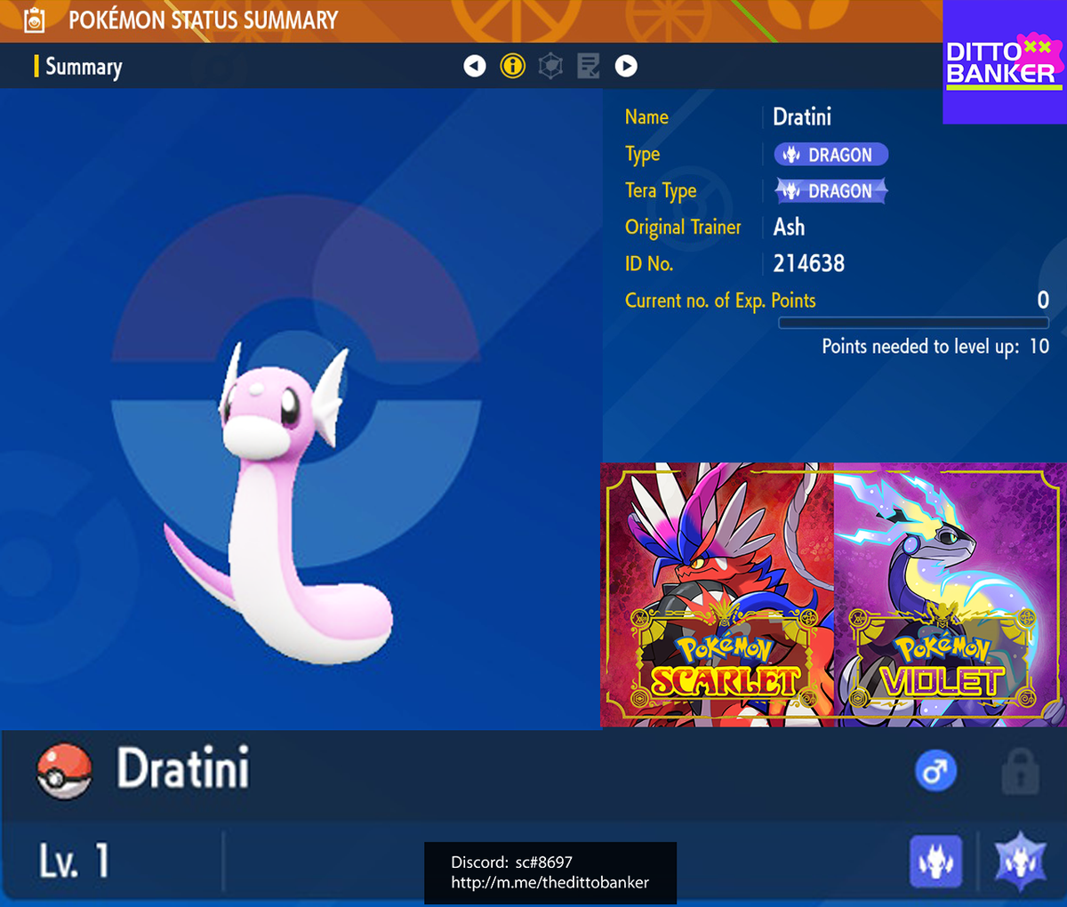Toggle the lock icon in bottom bar
Viewport: 1067px width, 907px height.
click(1021, 771)
